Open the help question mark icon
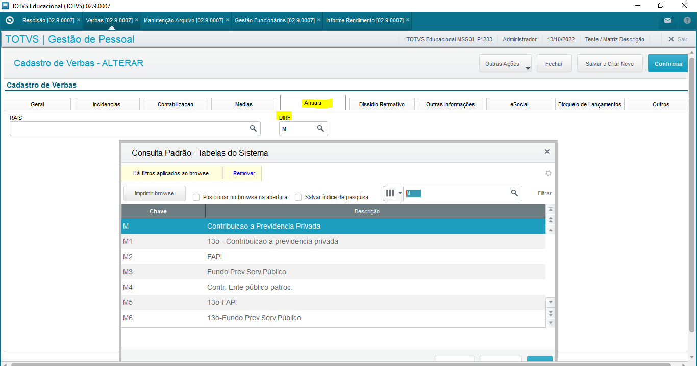Screen dimensions: 697x366 click(x=687, y=21)
